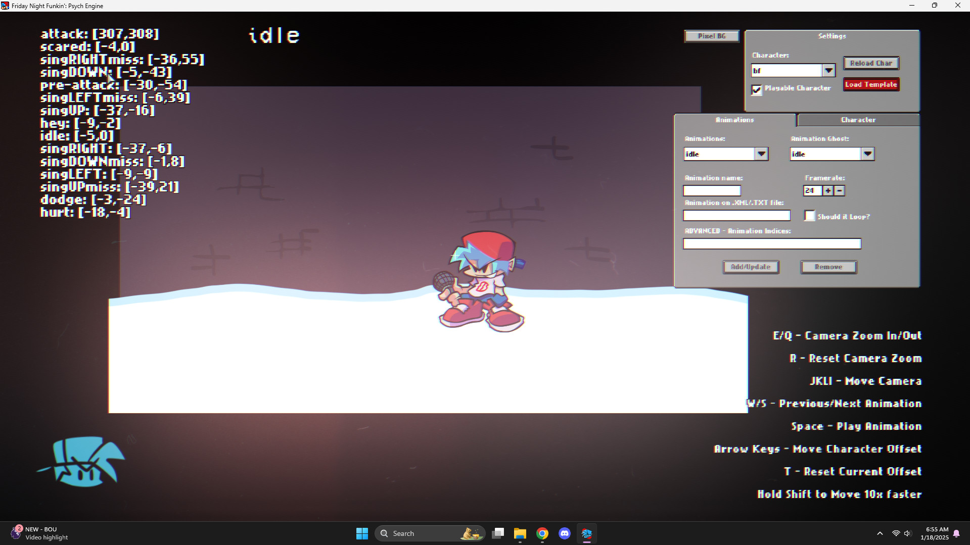970x545 pixels.
Task: Click the 'singLEFT: [-9,-9]' offset text
Action: point(99,174)
